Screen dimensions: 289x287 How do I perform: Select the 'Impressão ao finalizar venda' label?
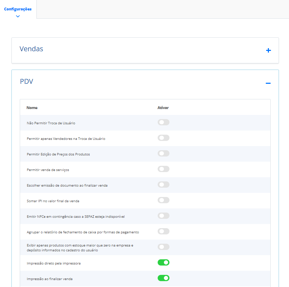[x=50, y=279]
